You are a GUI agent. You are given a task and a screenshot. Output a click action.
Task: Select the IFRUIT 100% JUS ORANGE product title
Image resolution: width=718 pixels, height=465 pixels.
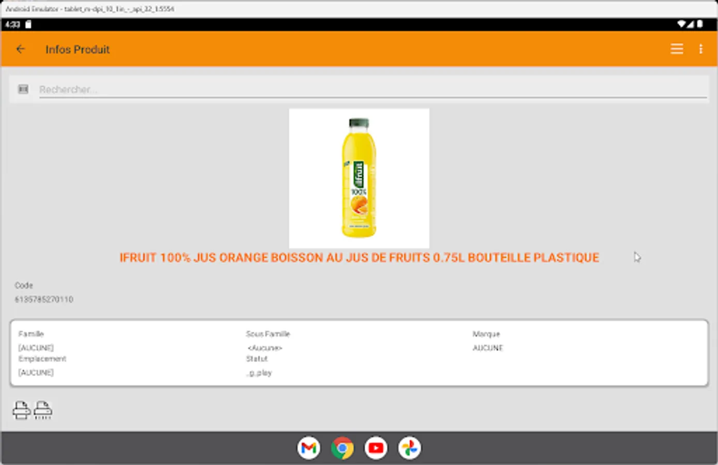(x=359, y=258)
